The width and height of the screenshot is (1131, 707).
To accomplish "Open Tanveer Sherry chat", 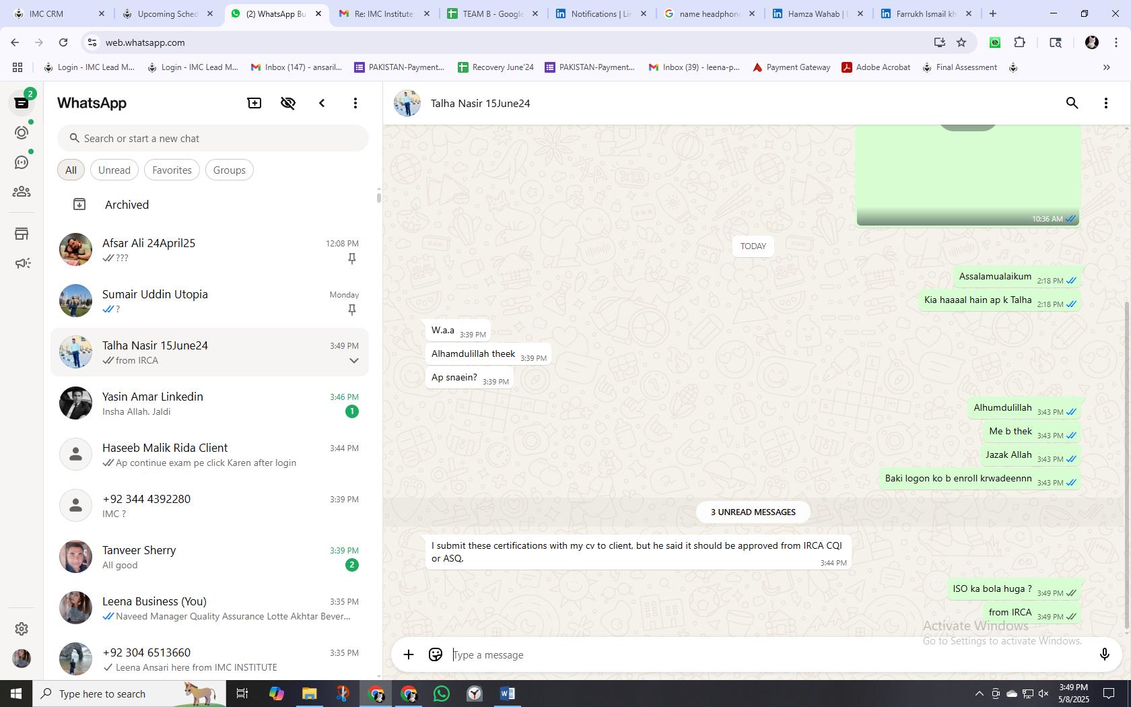I will [210, 557].
